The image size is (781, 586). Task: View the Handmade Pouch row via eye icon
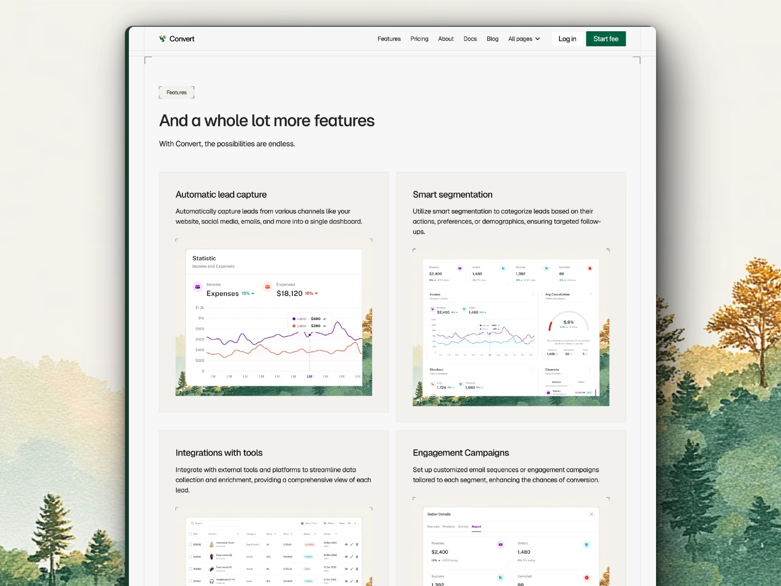(346, 544)
